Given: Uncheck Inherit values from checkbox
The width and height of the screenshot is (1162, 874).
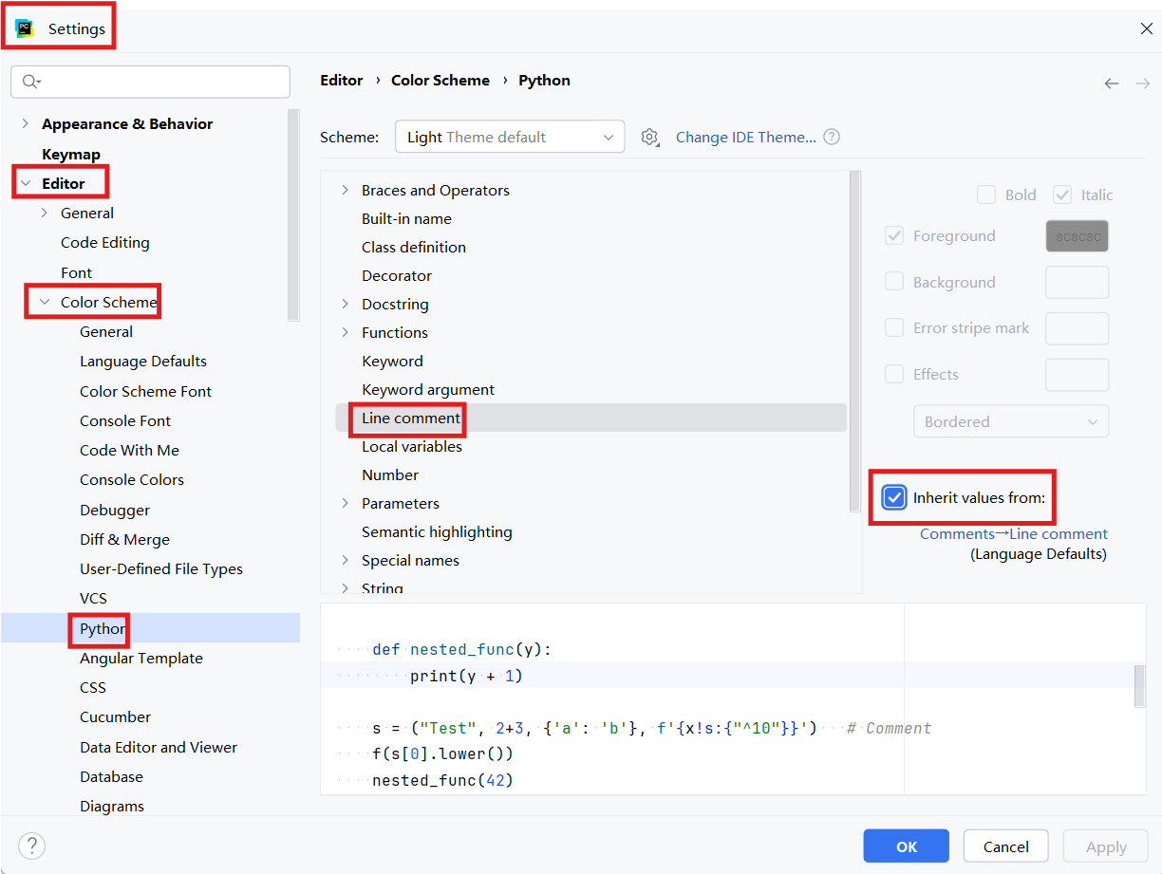Looking at the screenshot, I should [x=894, y=497].
